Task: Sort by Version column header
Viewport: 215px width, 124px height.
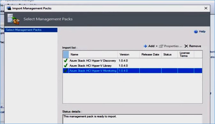Action: [129, 55]
